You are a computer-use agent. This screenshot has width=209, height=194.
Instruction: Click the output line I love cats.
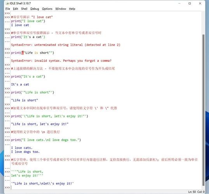coord(22,148)
